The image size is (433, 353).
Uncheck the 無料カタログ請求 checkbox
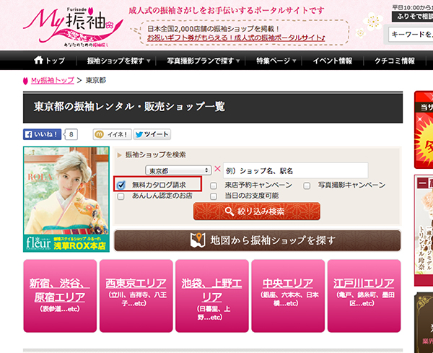tap(121, 185)
